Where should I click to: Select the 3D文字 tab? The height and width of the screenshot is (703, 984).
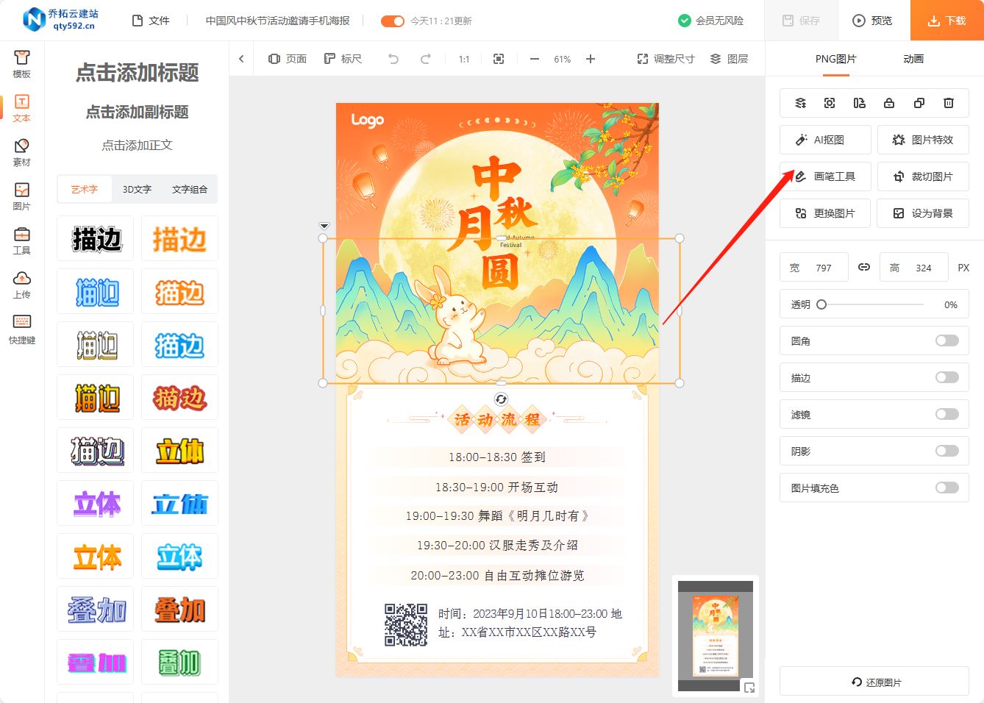tap(137, 189)
